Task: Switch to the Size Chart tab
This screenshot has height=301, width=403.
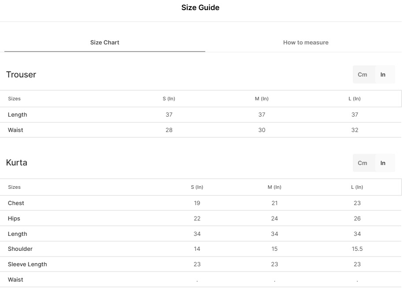Action: point(105,43)
